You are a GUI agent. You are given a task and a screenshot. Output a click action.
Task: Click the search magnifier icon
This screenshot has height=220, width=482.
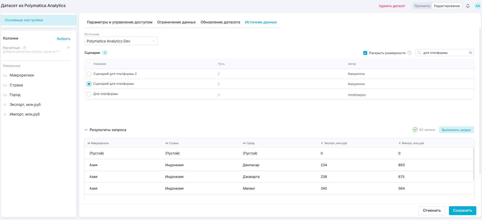[x=419, y=53]
